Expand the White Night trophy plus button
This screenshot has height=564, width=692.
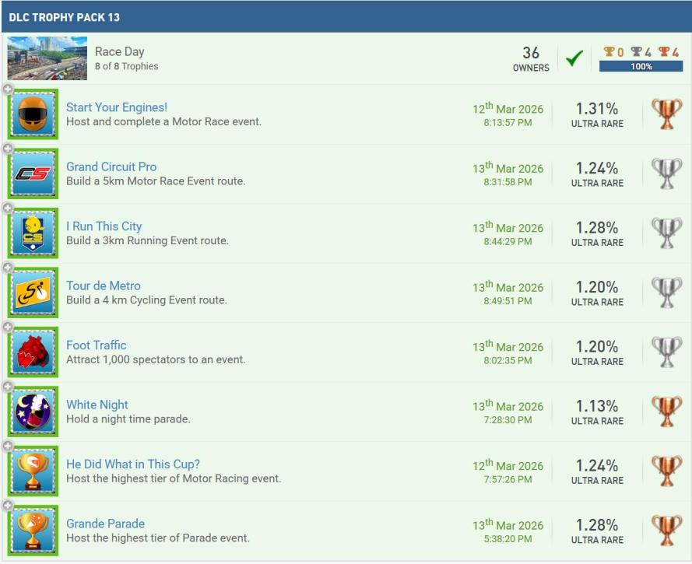click(x=8, y=387)
